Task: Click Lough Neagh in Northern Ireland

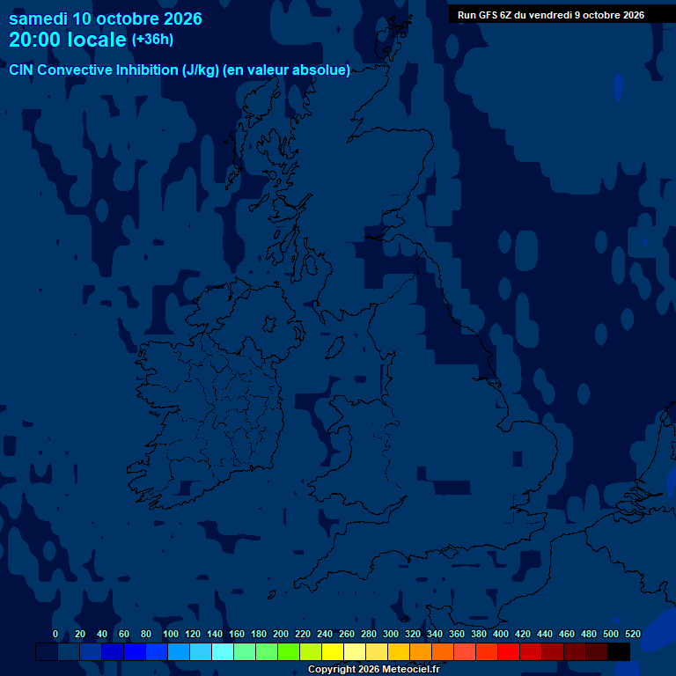Action: (270, 323)
